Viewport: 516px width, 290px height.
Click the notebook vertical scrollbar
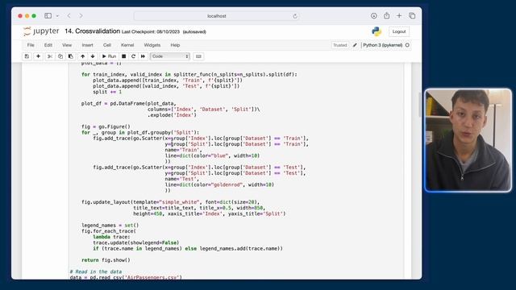click(x=419, y=105)
